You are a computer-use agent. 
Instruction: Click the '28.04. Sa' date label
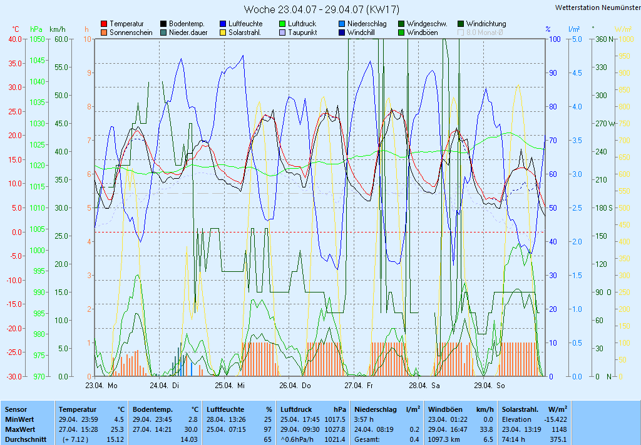[424, 386]
